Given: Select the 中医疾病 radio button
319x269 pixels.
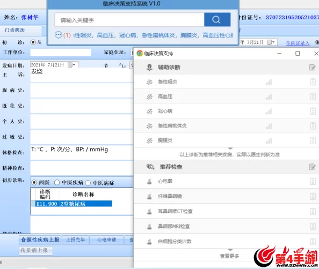Looking at the screenshot, I should point(57,183).
